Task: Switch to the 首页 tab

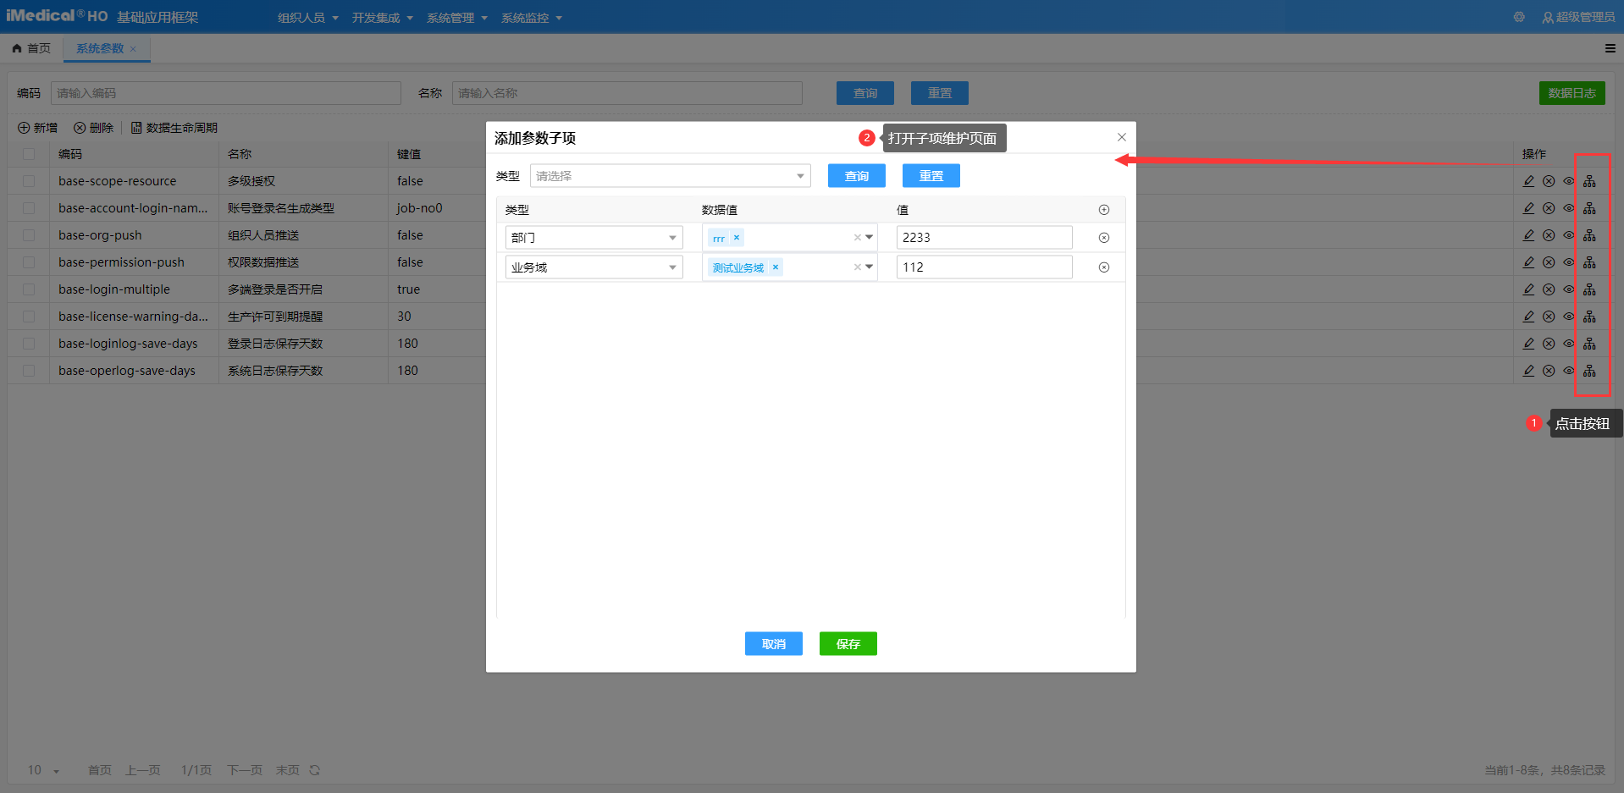Action: click(x=32, y=48)
